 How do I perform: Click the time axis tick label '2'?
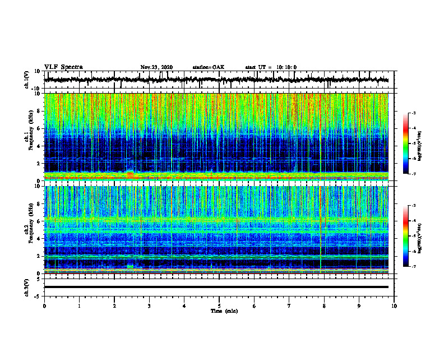pyautogui.click(x=114, y=306)
